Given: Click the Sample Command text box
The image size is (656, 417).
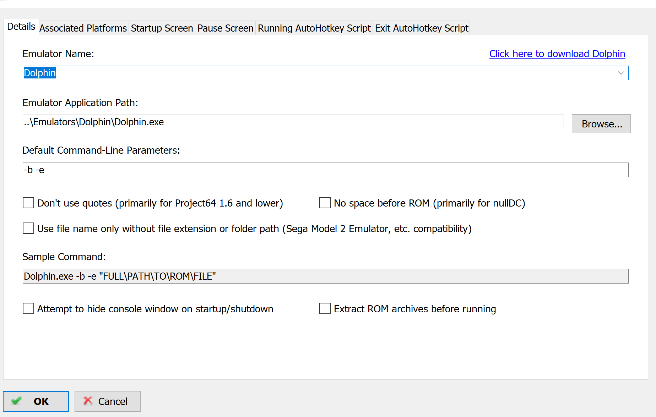Looking at the screenshot, I should tap(325, 276).
